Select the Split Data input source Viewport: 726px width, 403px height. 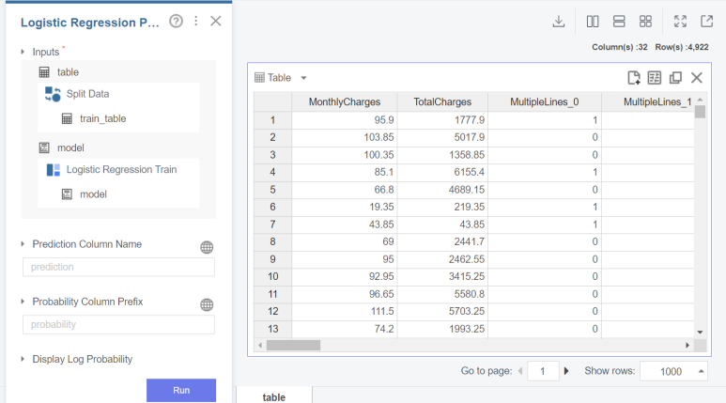tap(87, 94)
